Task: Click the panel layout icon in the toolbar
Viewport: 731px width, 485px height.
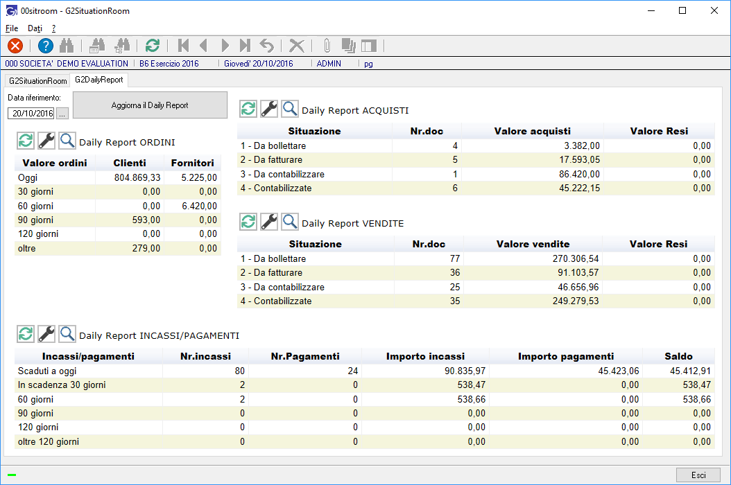Action: pos(369,46)
